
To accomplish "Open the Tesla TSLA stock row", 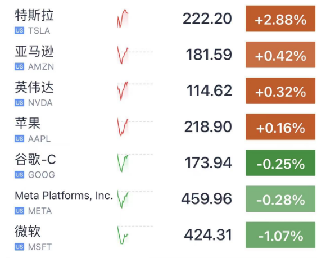I will pyautogui.click(x=158, y=19).
